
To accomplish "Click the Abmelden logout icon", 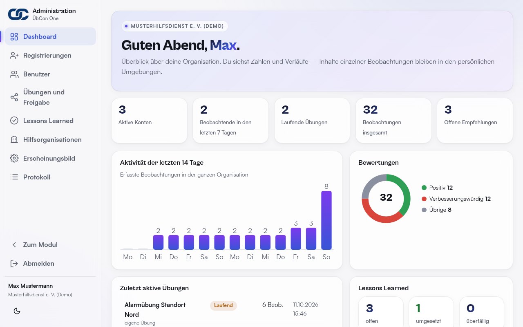I will [14, 264].
